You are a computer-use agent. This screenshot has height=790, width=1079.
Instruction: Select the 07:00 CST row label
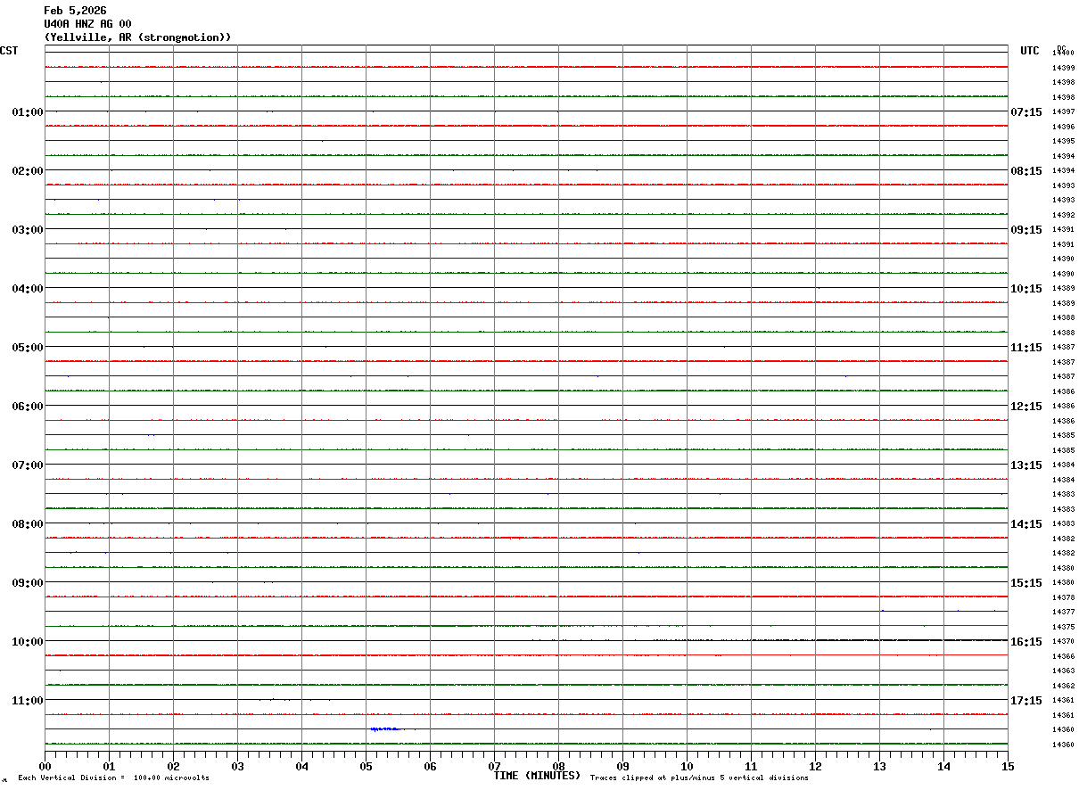tap(28, 465)
